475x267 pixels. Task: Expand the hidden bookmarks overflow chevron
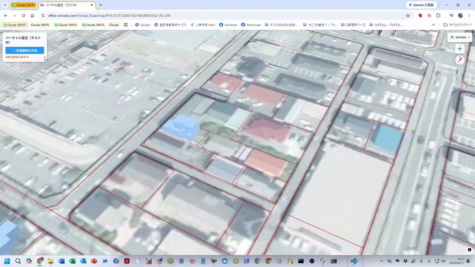point(433,25)
